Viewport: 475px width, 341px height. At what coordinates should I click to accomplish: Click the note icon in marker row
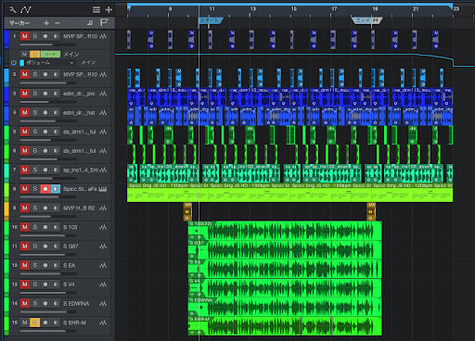(90, 23)
